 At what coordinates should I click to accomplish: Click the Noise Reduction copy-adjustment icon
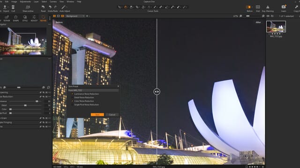pos(41,97)
